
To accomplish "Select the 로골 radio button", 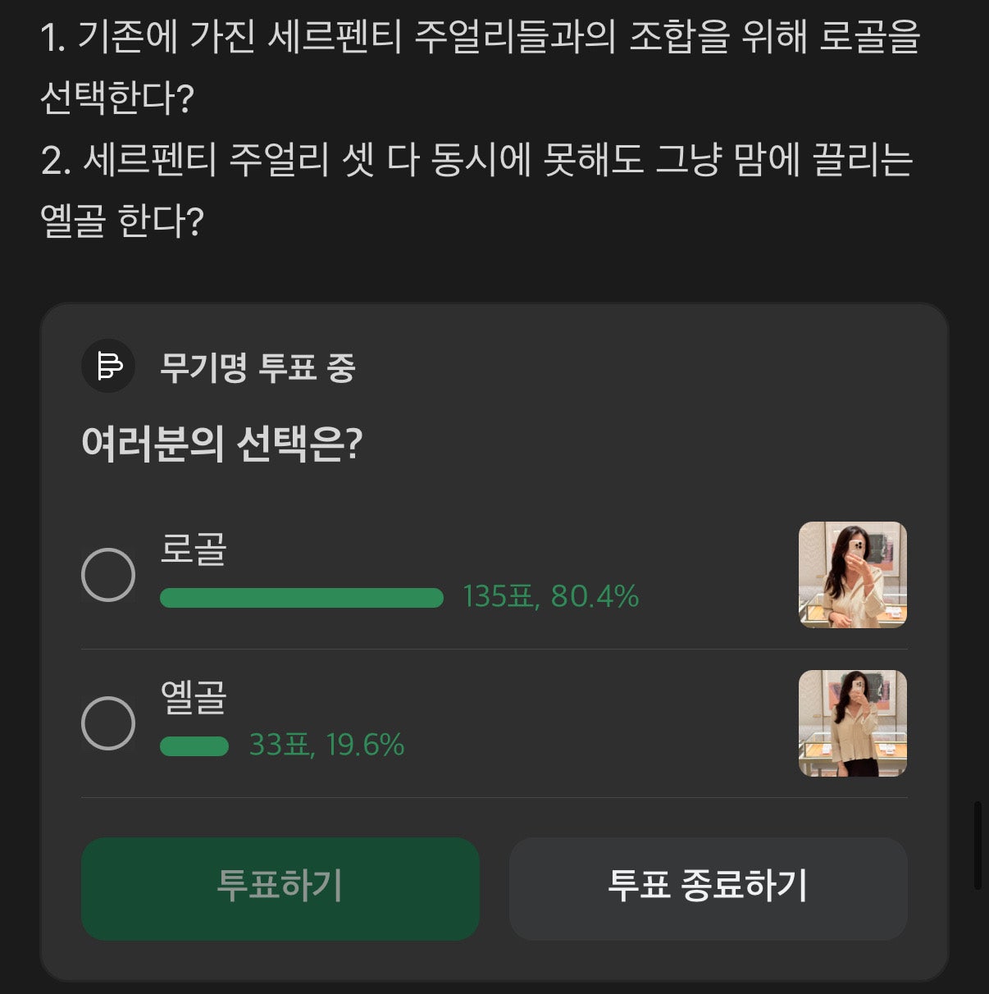I will (x=108, y=575).
